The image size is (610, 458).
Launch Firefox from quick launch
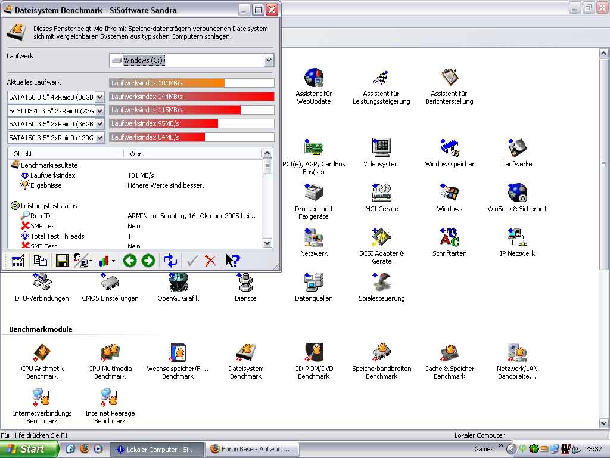click(85, 449)
